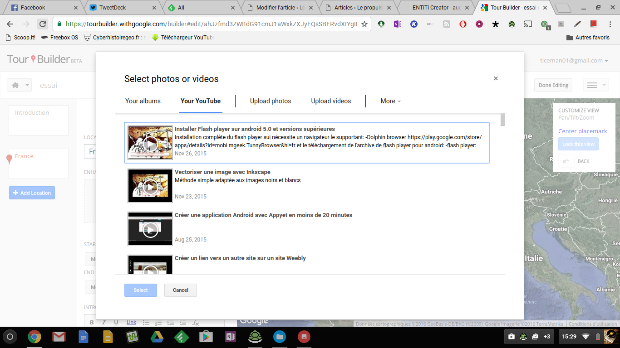Viewport: 620px width, 348px height.
Task: Open the red stop-hand adblock extension
Action: [x=463, y=24]
